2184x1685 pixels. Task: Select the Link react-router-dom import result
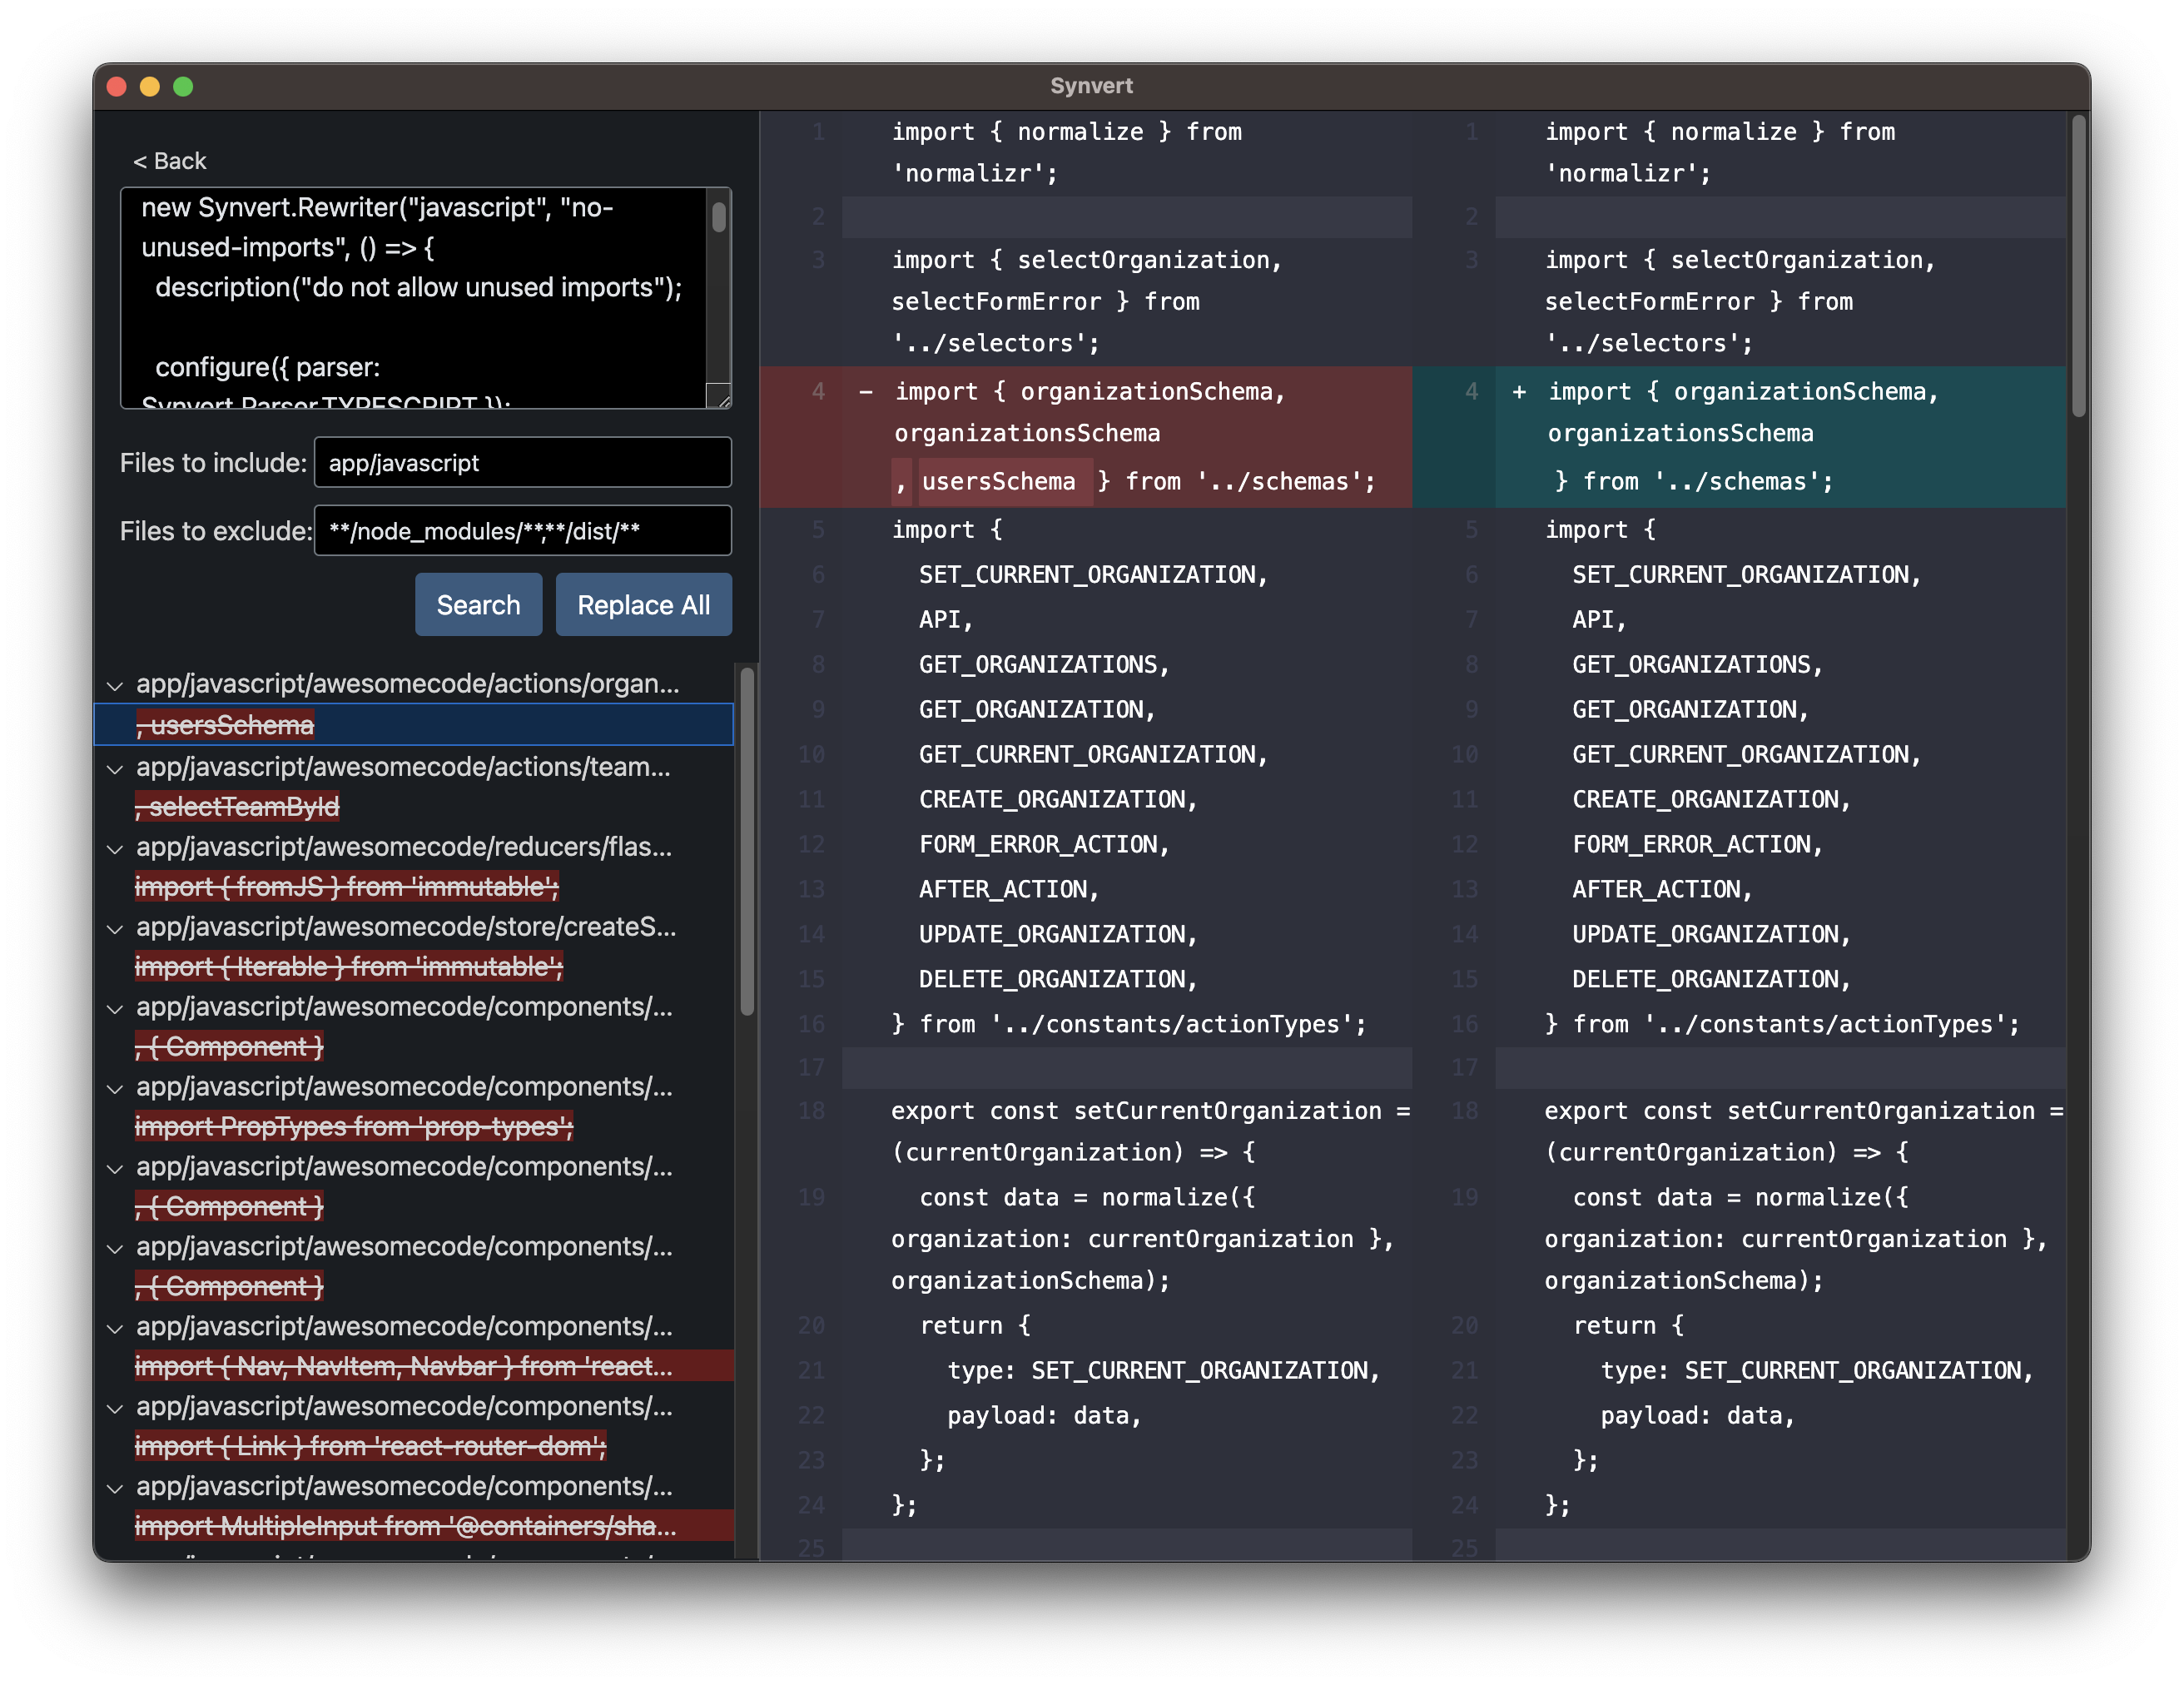(370, 1445)
